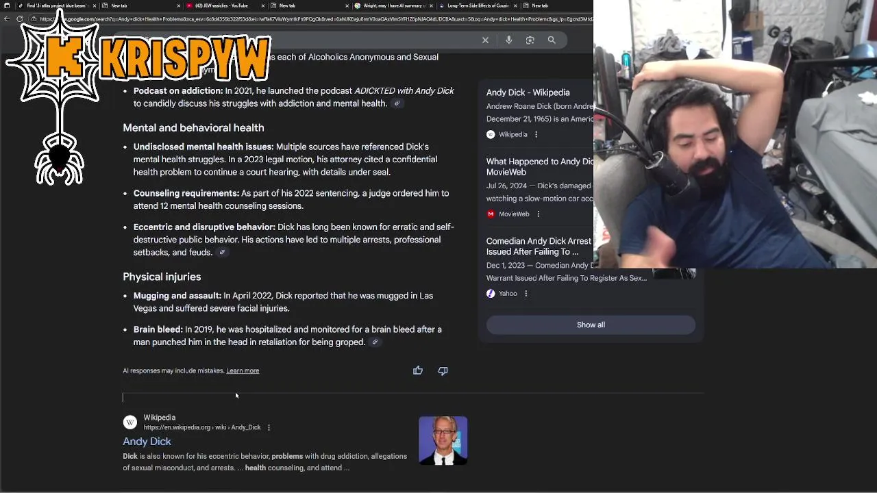This screenshot has height=493, width=877.
Task: Click 'AI responses may include mistakes.' text
Action: pyautogui.click(x=173, y=370)
